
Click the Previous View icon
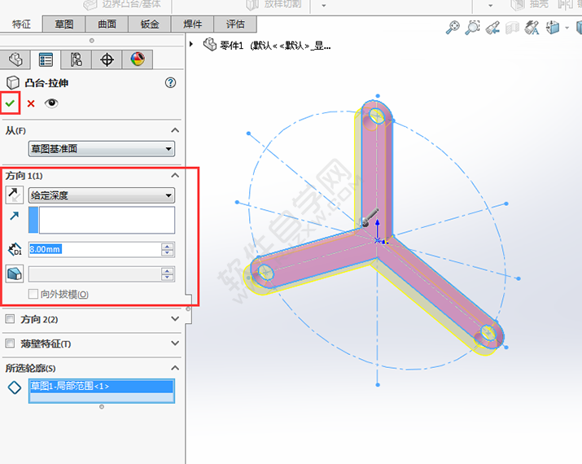pyautogui.click(x=493, y=28)
